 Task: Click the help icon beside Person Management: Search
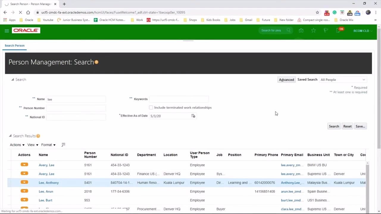[x=96, y=62]
